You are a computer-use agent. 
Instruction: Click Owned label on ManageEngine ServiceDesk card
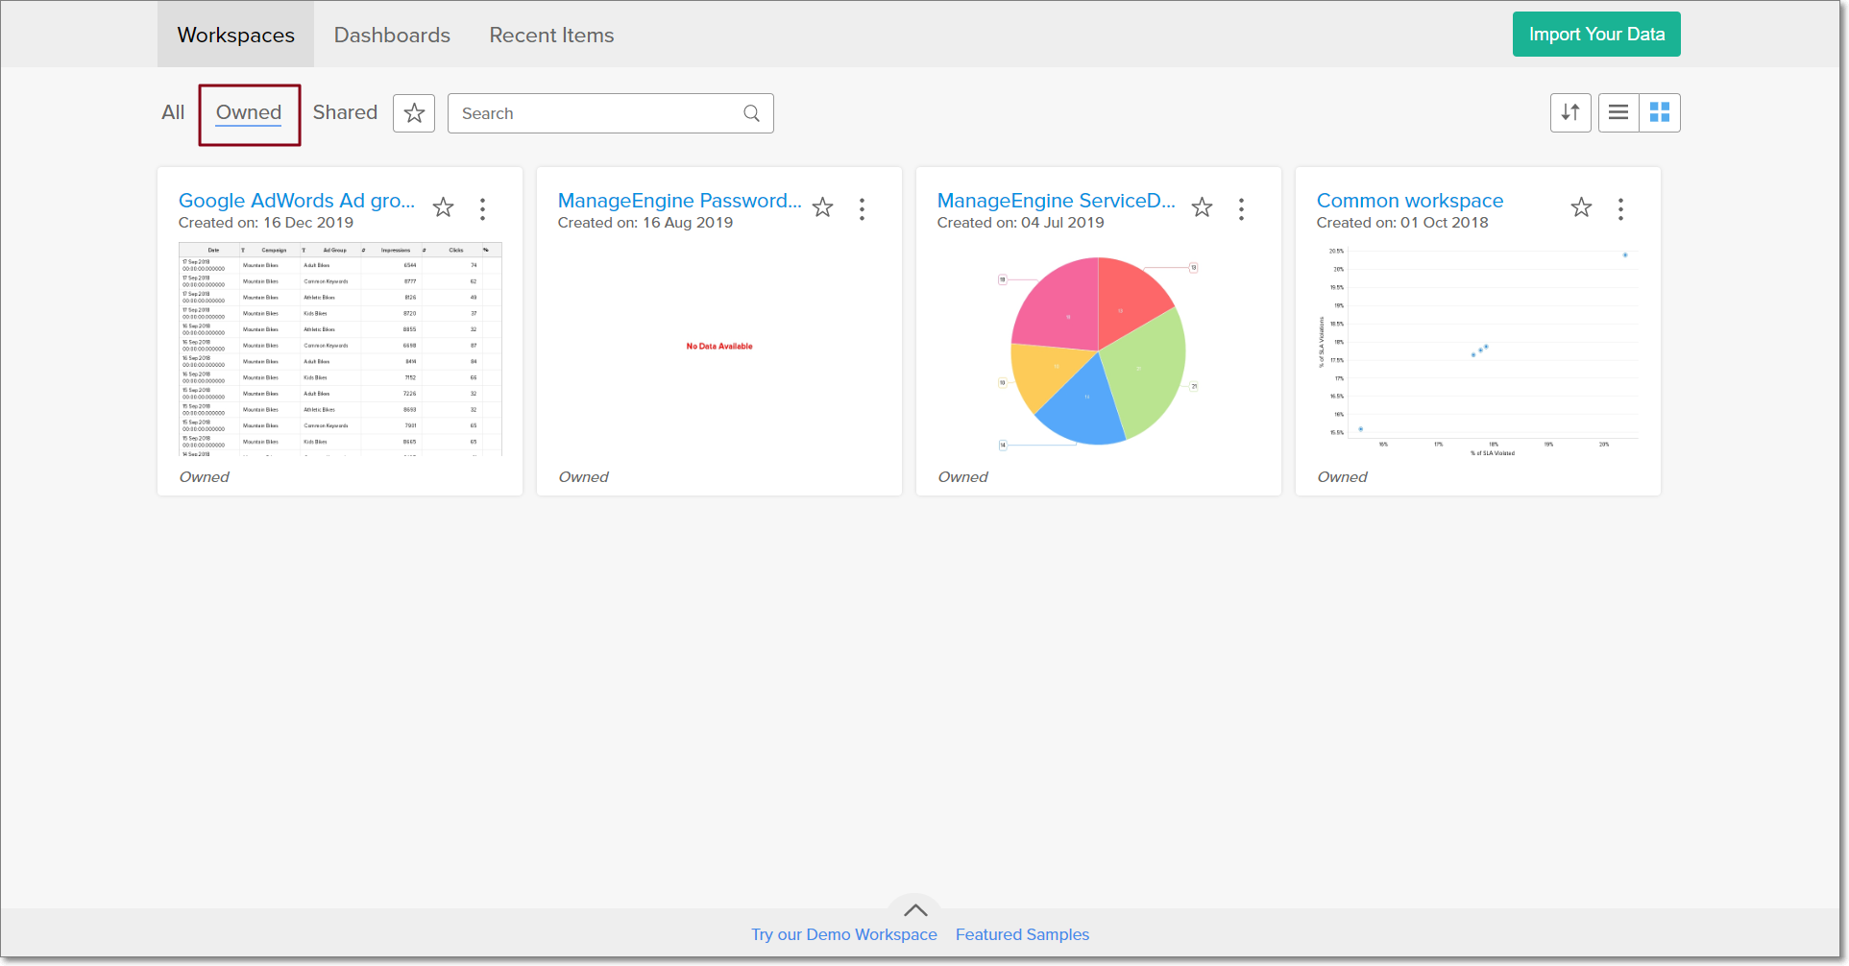963,477
